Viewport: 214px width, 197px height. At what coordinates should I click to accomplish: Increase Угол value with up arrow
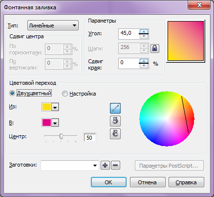(144, 31)
